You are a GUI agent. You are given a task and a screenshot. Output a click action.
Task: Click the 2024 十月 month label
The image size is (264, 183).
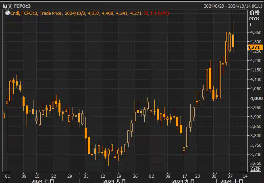point(232,181)
